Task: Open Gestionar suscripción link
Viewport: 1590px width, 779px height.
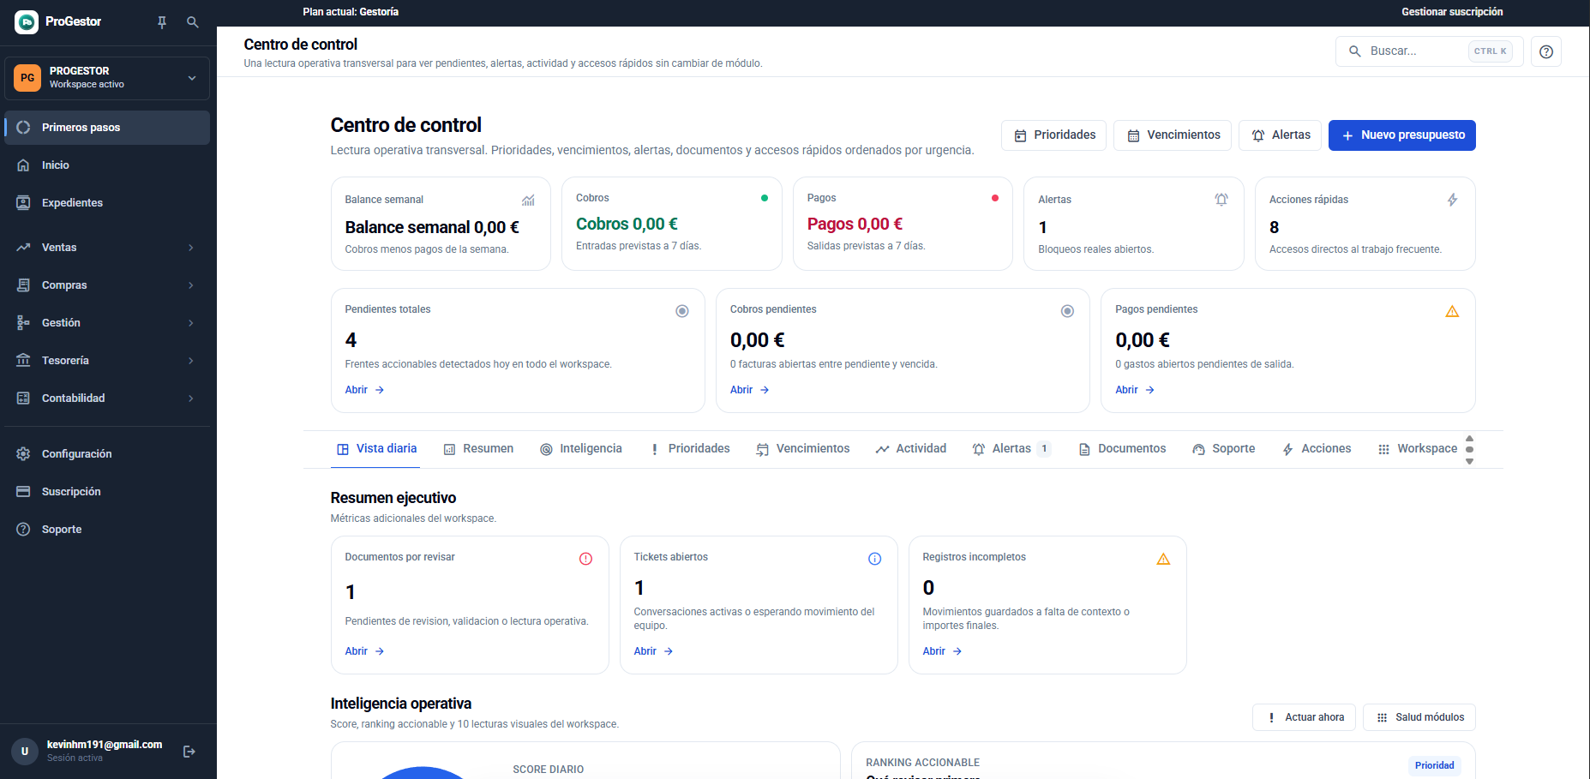Action: coord(1452,12)
